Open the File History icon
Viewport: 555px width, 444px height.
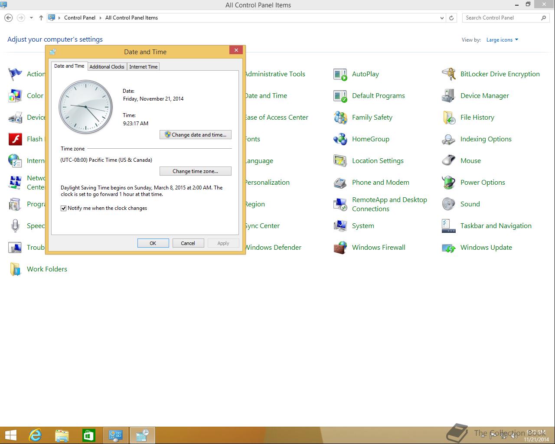tap(449, 118)
